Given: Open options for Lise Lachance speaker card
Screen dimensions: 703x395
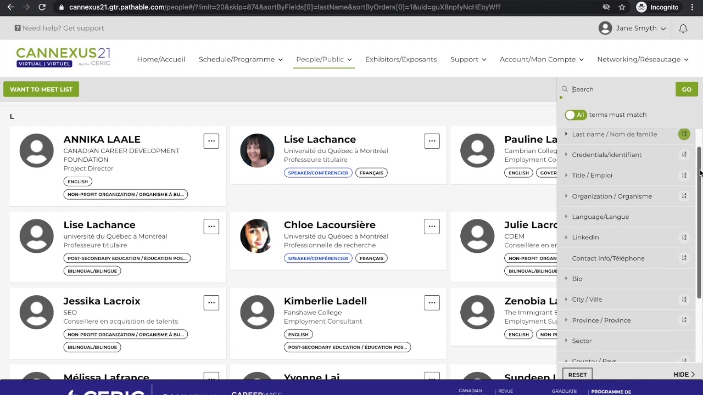Looking at the screenshot, I should (432, 141).
